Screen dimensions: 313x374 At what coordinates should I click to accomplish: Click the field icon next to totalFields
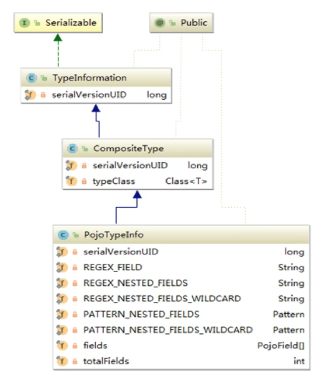pos(62,361)
